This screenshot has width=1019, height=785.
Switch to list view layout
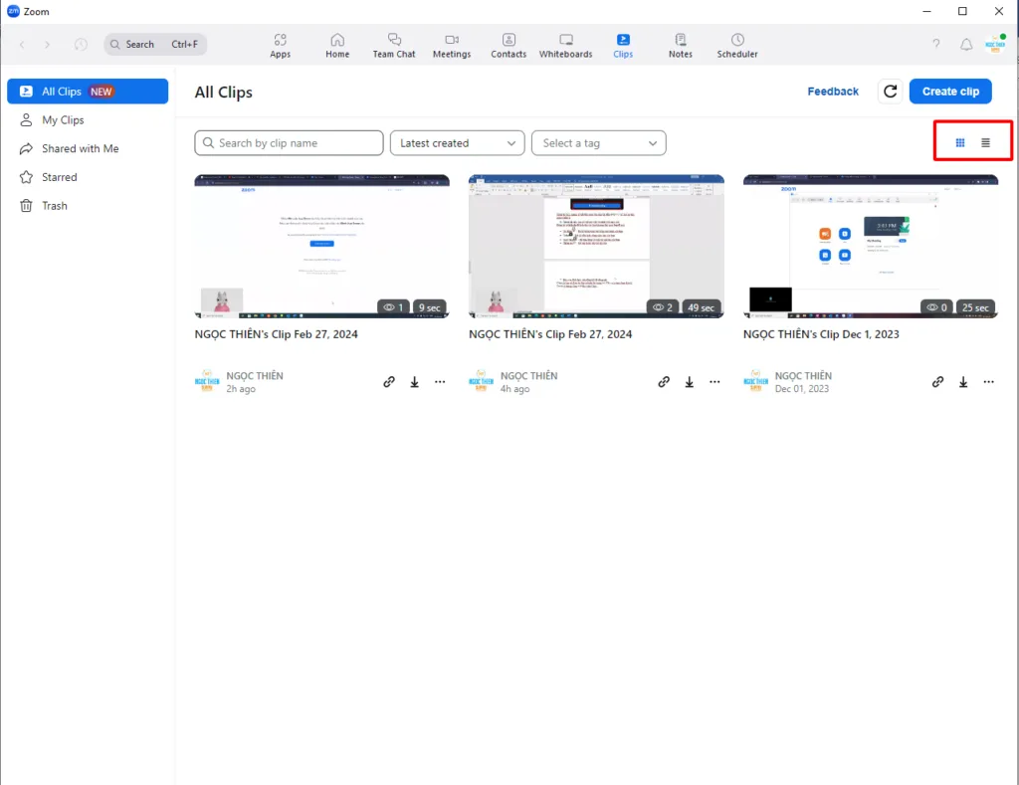(985, 142)
